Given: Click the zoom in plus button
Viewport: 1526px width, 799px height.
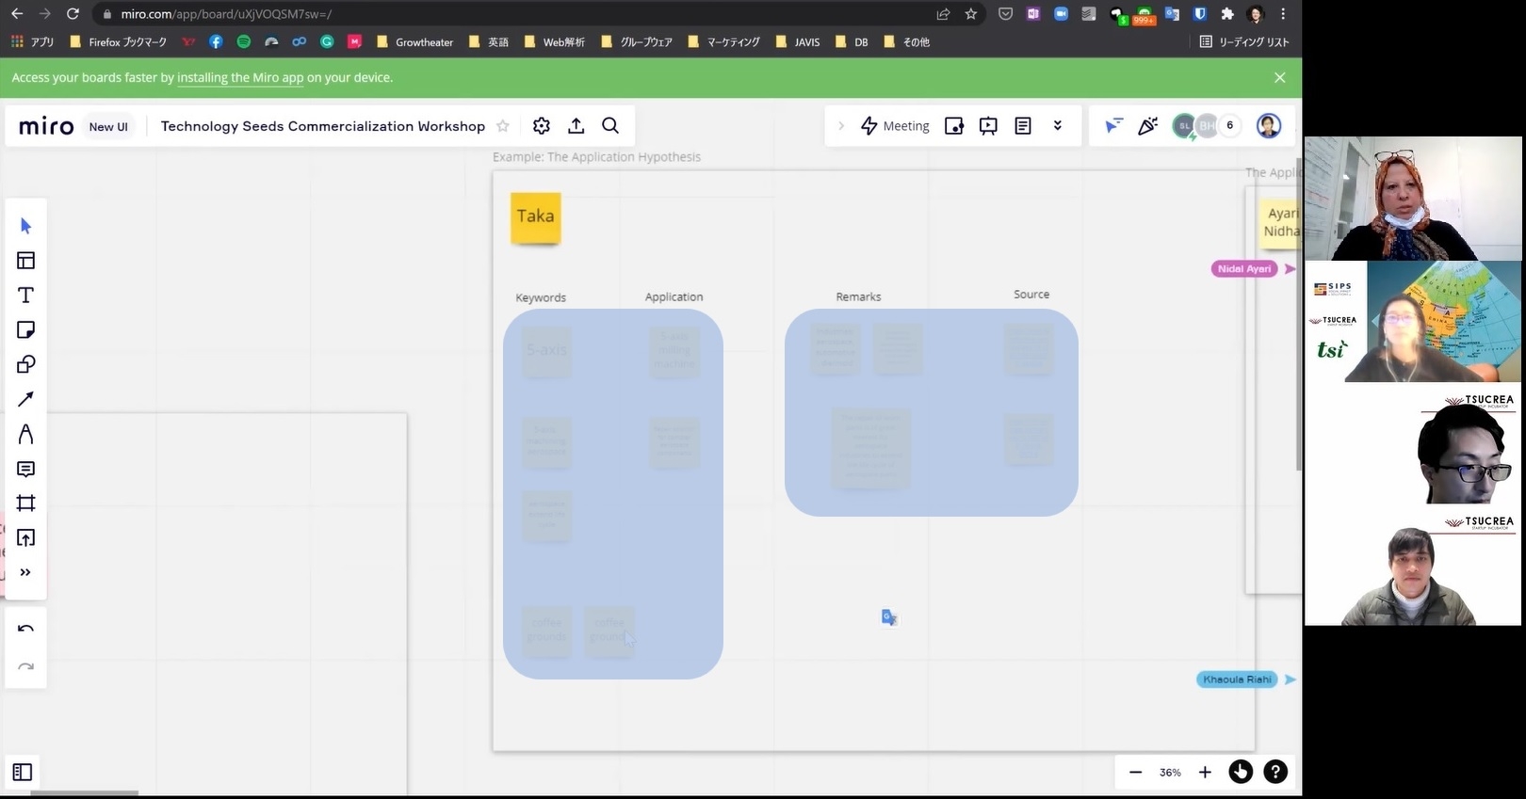Looking at the screenshot, I should [1205, 773].
